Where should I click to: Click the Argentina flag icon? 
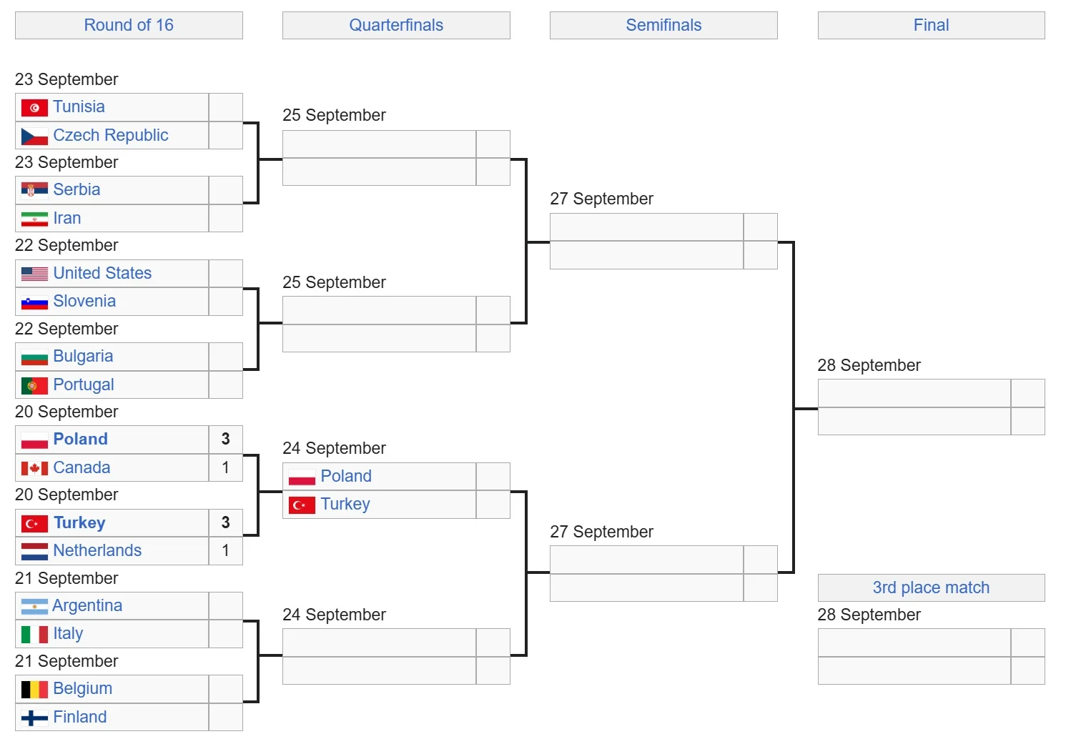[x=34, y=607]
